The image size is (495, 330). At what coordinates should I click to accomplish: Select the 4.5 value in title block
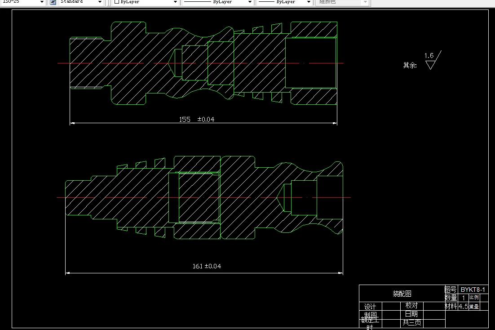click(x=463, y=306)
